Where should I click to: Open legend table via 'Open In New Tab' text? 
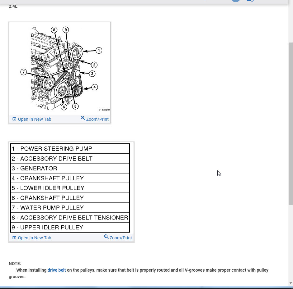35,238
